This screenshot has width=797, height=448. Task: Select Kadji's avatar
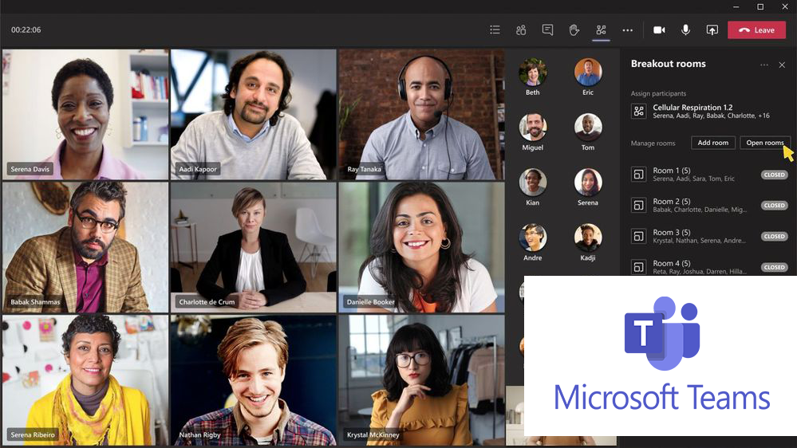point(588,238)
